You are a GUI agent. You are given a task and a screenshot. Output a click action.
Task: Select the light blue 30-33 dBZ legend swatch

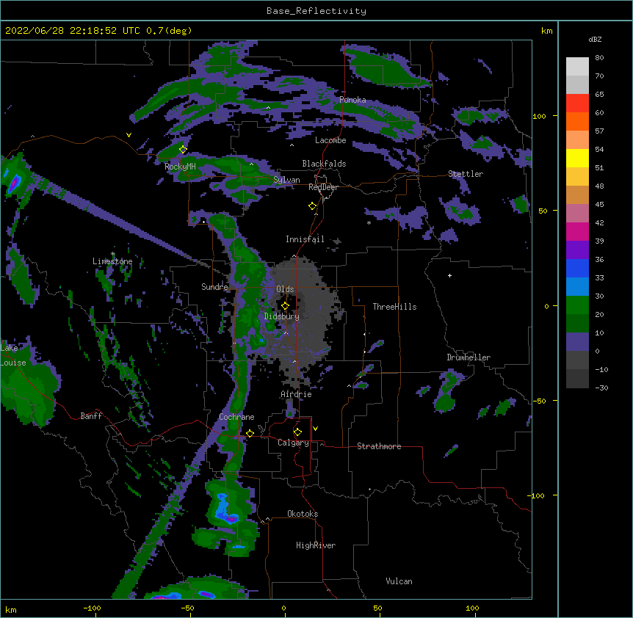(x=577, y=287)
